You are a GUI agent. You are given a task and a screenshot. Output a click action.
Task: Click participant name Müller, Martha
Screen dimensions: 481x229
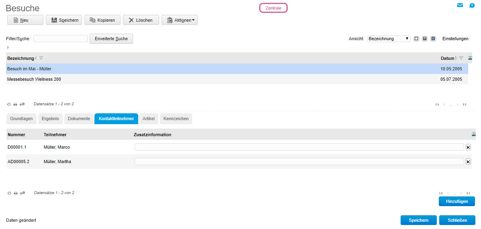point(57,162)
